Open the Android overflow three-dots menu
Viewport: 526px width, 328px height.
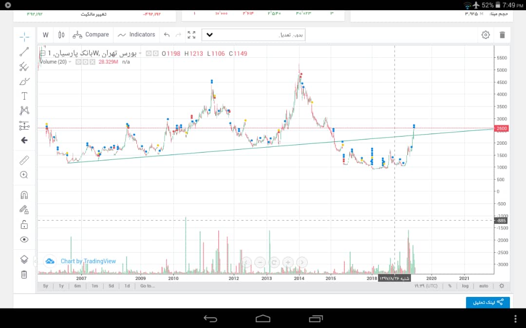tap(516, 319)
